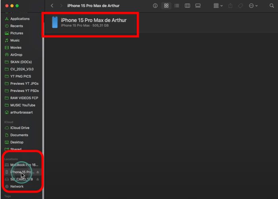The image size is (278, 199).
Task: Select iPhone 15 Pro in Locations
Action: point(22,172)
